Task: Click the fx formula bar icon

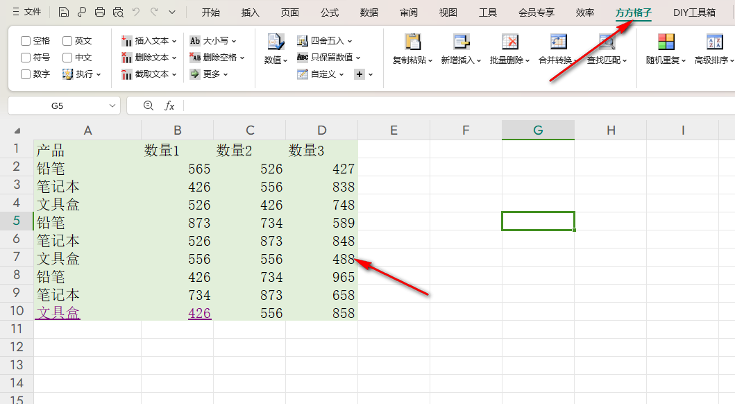Action: click(170, 106)
